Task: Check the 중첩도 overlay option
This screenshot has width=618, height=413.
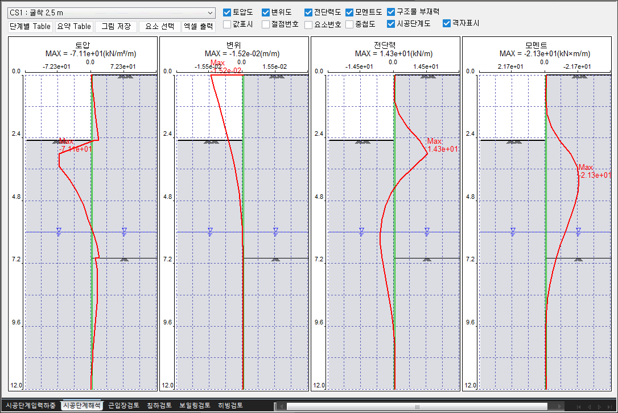Action: coord(349,24)
